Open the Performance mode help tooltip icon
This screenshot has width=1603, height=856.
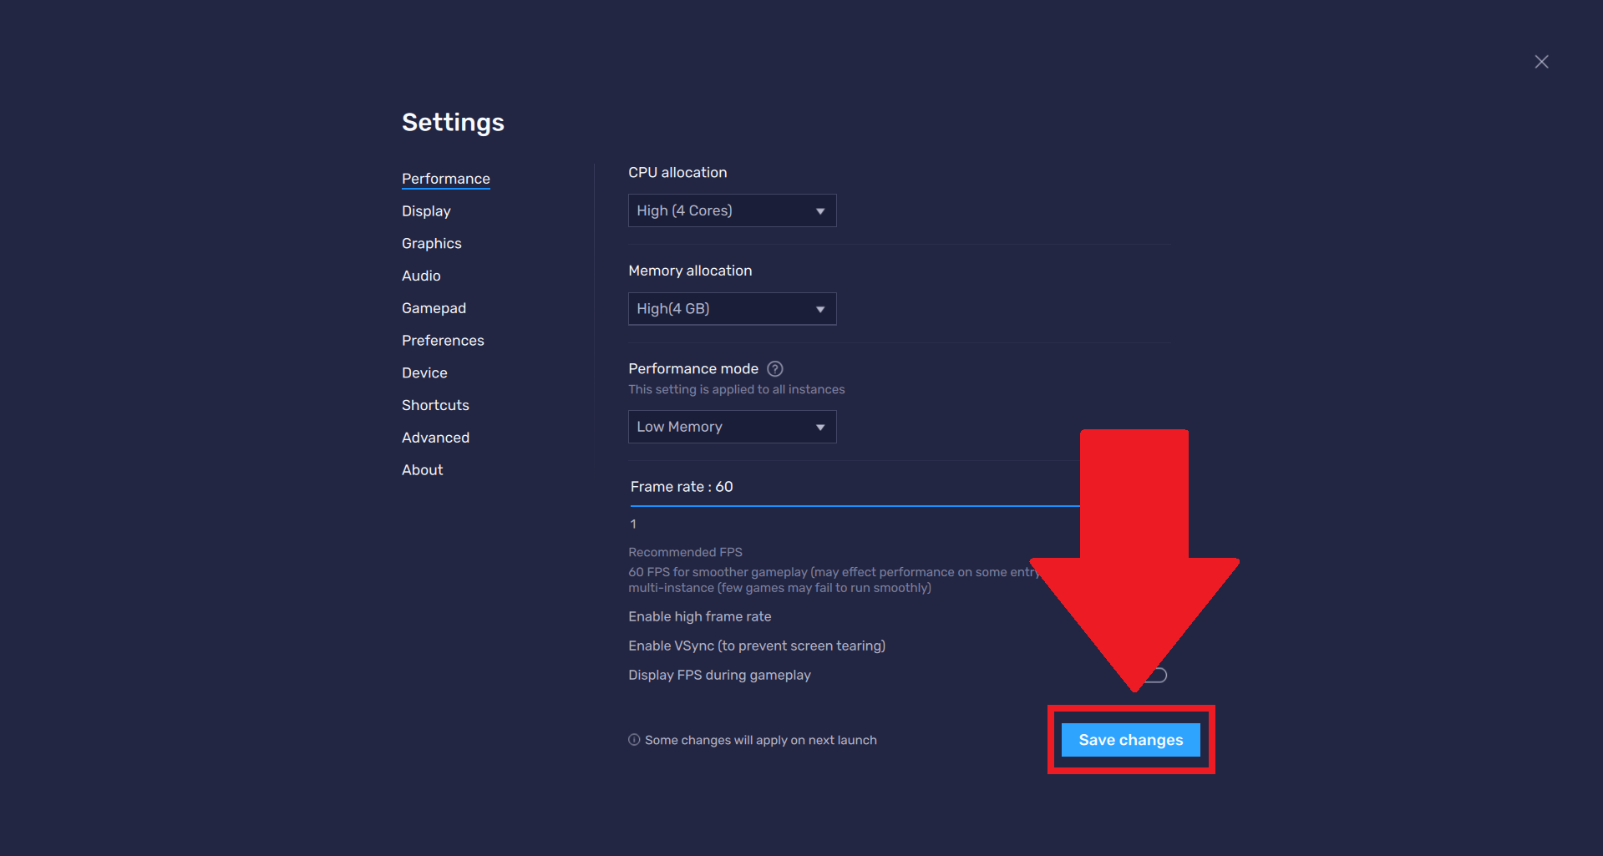click(x=775, y=368)
